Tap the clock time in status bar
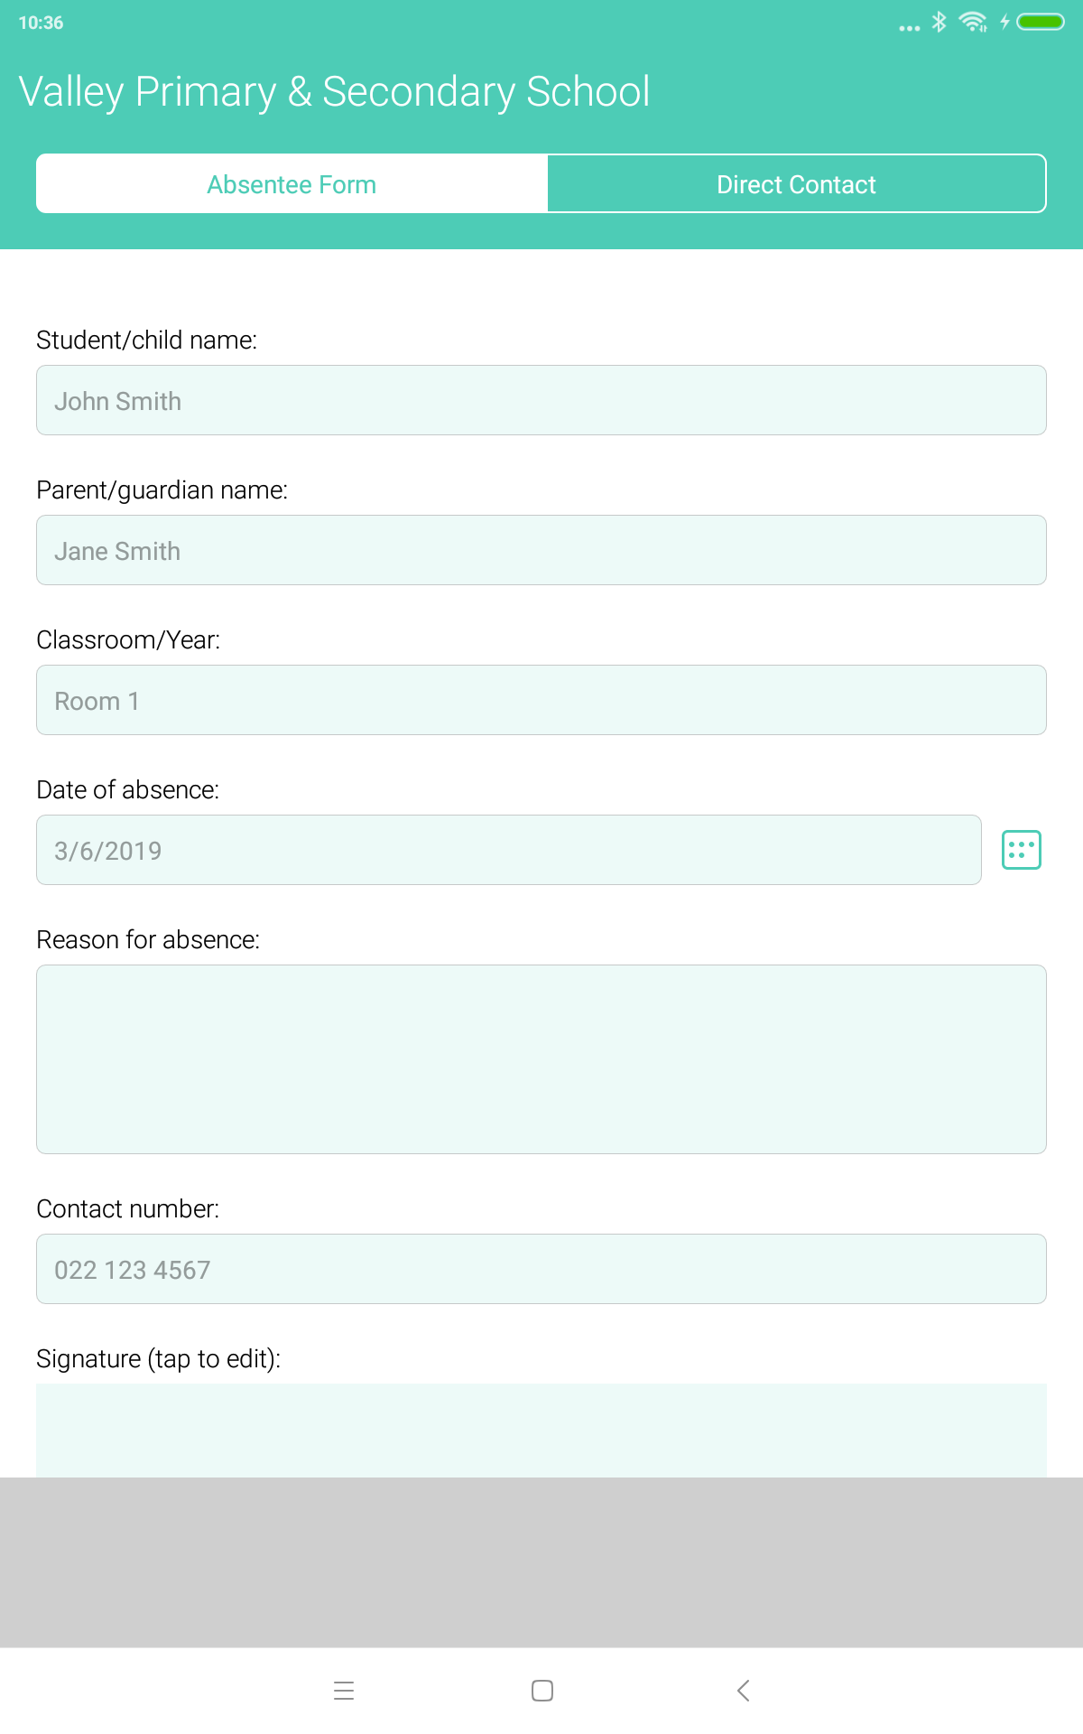The width and height of the screenshot is (1083, 1734). [x=41, y=23]
